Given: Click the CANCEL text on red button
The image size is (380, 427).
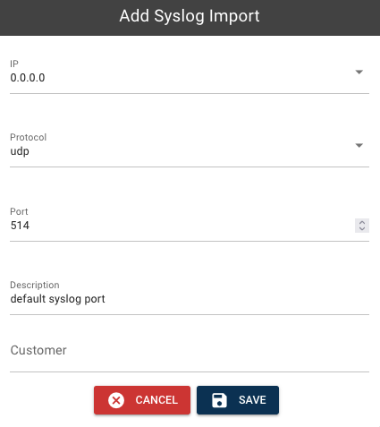Looking at the screenshot, I should coord(156,400).
